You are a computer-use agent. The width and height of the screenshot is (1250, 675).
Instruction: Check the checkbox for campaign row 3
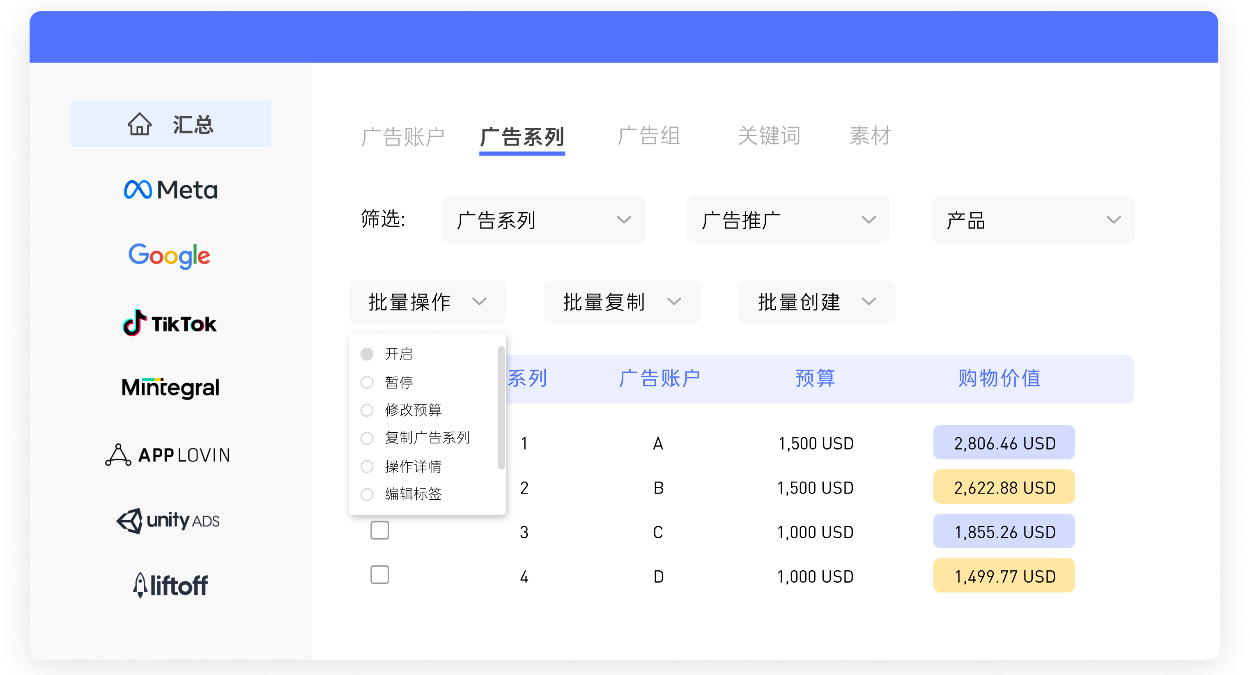click(380, 531)
